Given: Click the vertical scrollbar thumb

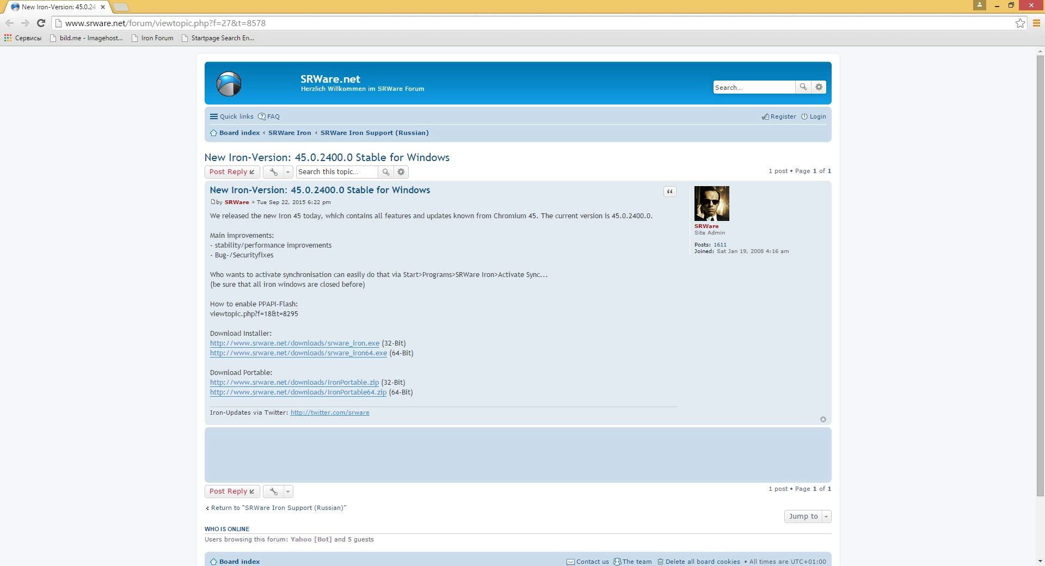Looking at the screenshot, I should (x=1040, y=275).
